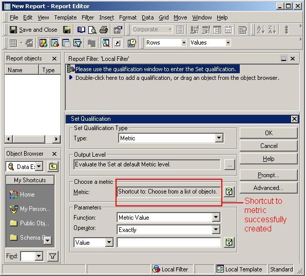This screenshot has height=276, width=306.
Task: Open the Value type dropdown
Action: 109,242
